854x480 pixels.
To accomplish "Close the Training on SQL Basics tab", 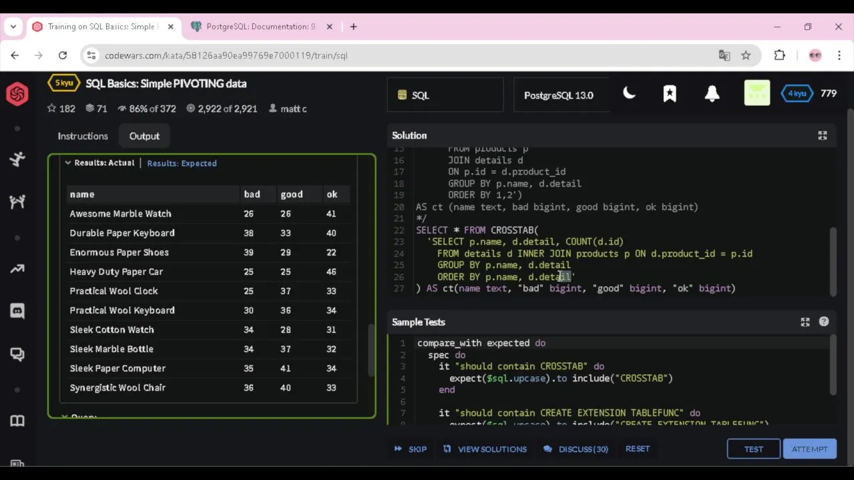I will [x=171, y=27].
